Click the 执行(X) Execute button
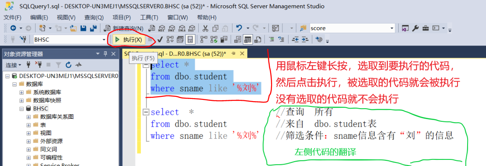The image size is (486, 166). [x=129, y=39]
